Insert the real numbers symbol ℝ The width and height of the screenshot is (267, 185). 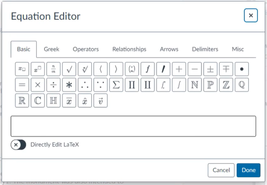click(22, 101)
